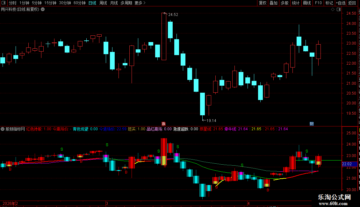Click the 急速超跌 indicator label
360x207 pixels.
[x=185, y=129]
